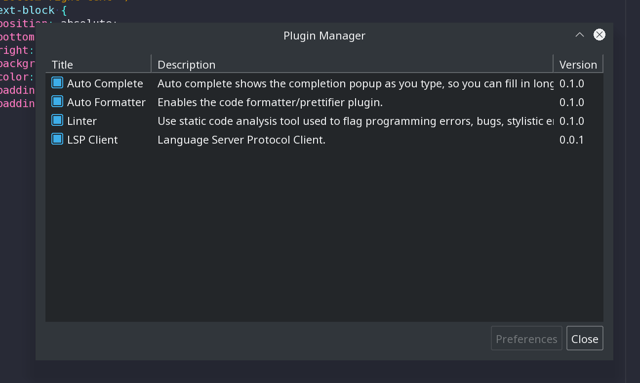Viewport: 640px width, 383px height.
Task: Disable the Auto Complete plugin checkbox
Action: click(57, 83)
